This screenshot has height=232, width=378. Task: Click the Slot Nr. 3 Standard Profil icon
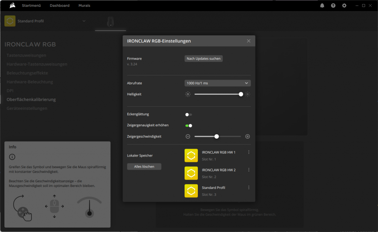[191, 191]
